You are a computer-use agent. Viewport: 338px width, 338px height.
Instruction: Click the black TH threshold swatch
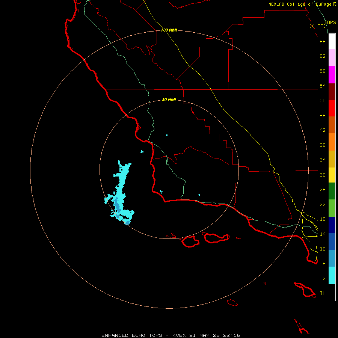tap(332, 292)
